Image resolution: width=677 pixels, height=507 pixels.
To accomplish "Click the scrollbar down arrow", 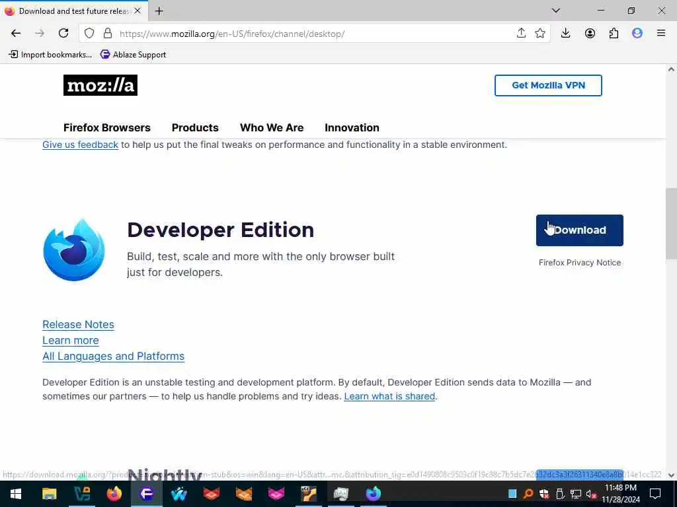I will (671, 475).
